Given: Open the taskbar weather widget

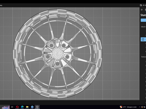Looking at the screenshot, I should (128, 107).
